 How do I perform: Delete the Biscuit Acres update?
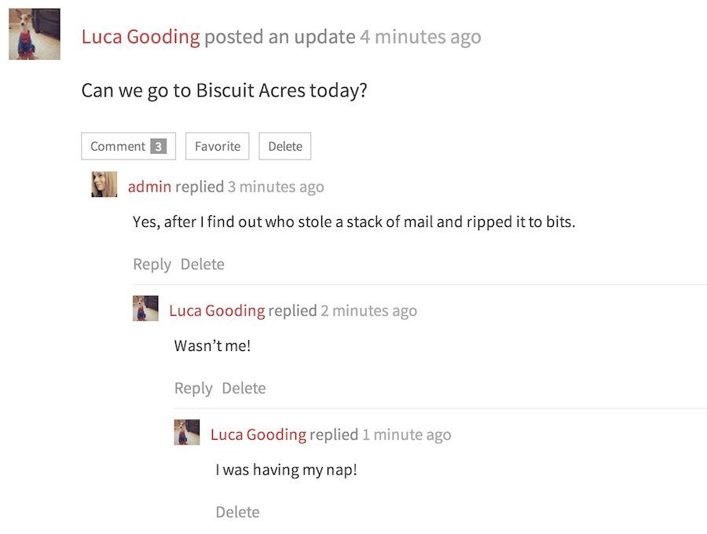click(x=285, y=147)
